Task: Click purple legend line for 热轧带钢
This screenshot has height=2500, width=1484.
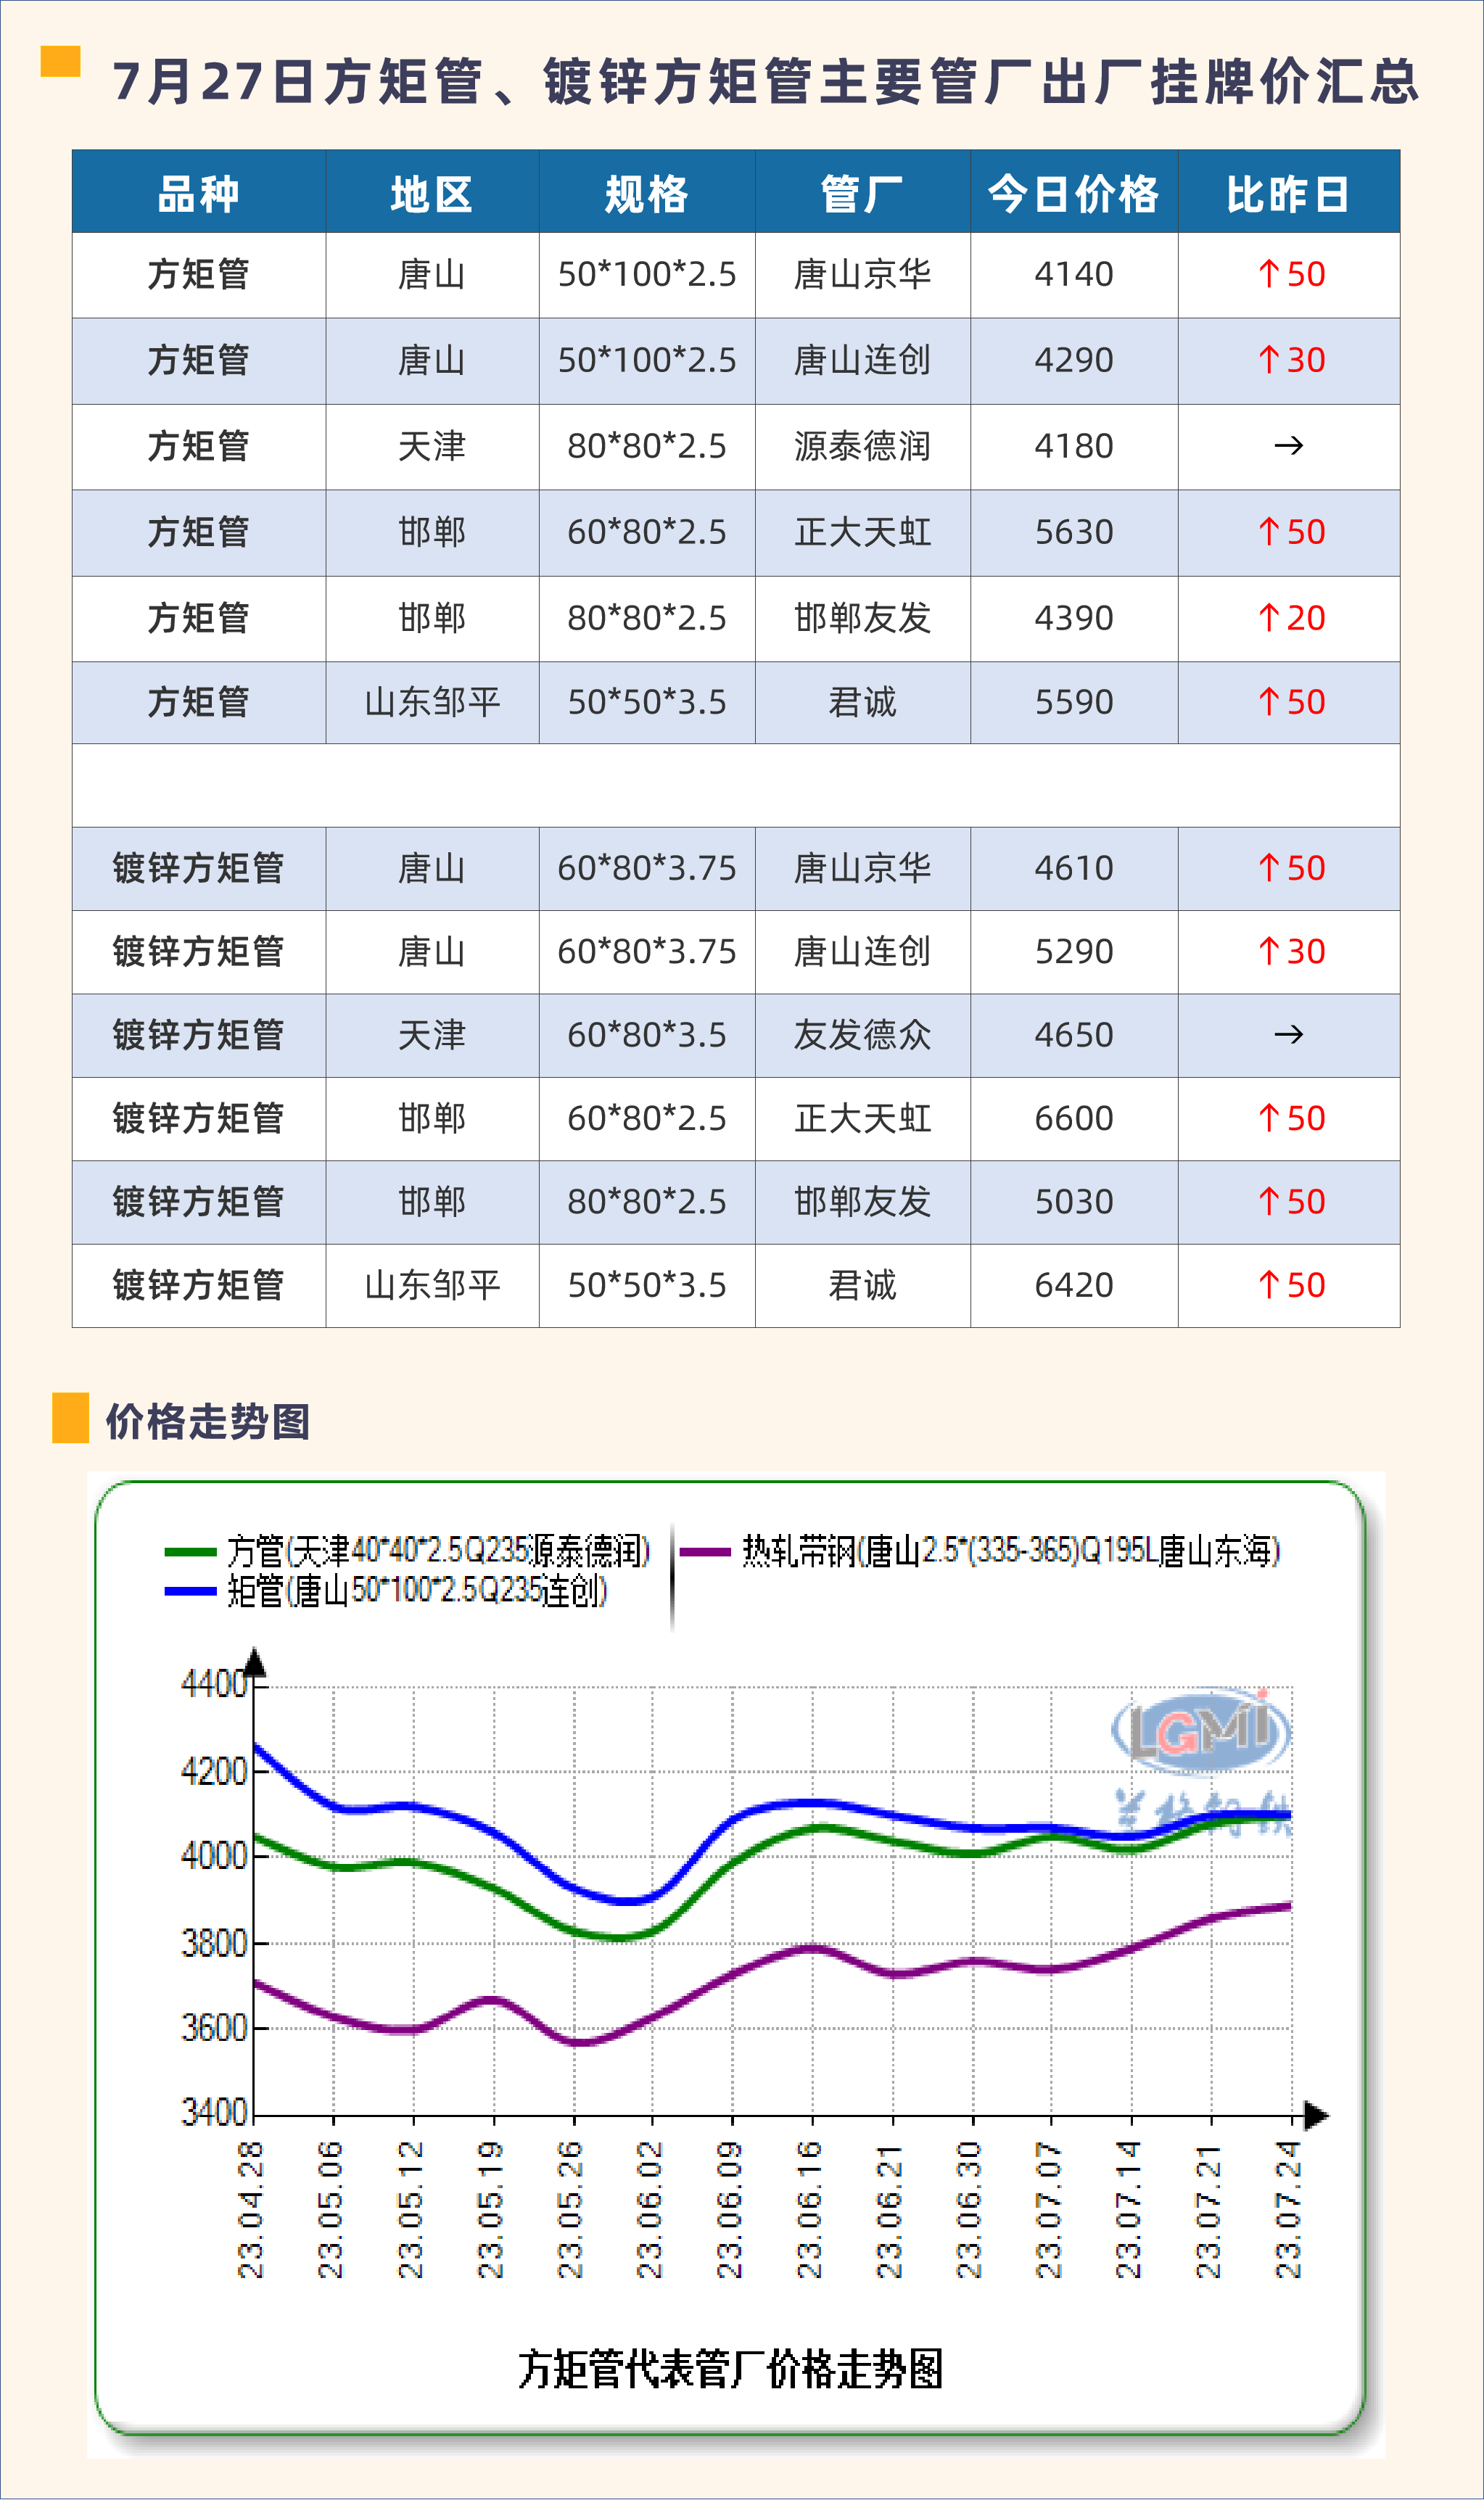Action: click(705, 1552)
